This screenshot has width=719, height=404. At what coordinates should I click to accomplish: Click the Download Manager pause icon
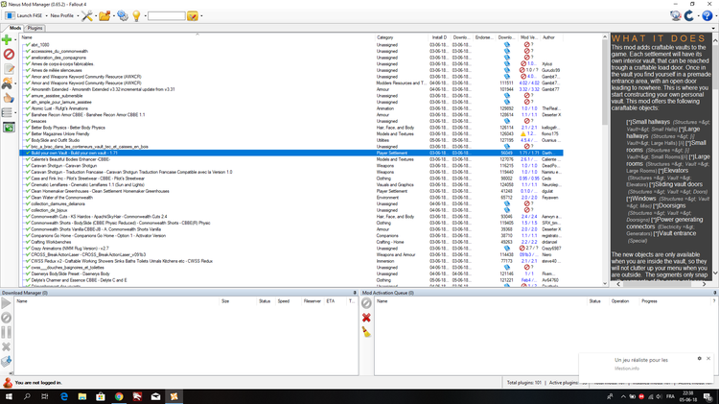(6, 332)
